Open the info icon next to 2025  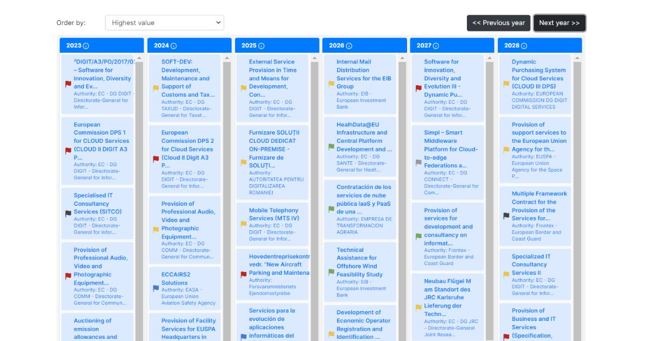[x=261, y=46]
